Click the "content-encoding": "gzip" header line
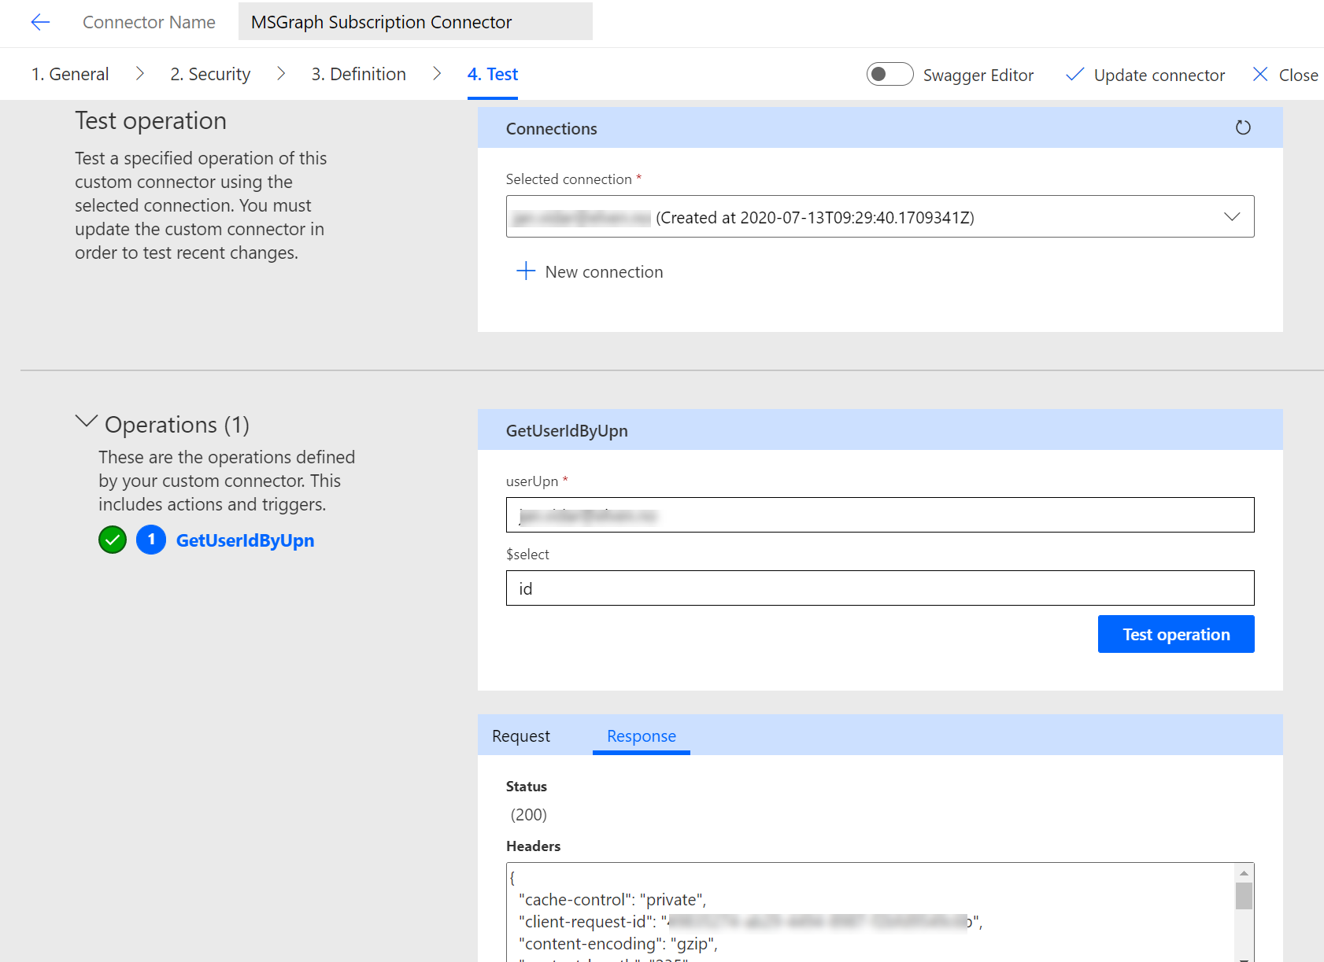The width and height of the screenshot is (1324, 962). pos(618,944)
